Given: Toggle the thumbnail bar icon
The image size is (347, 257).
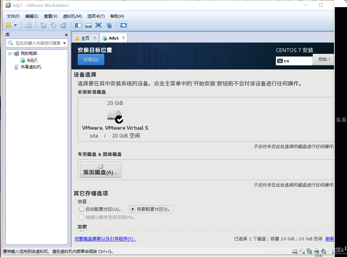Looking at the screenshot, I should pos(88,25).
